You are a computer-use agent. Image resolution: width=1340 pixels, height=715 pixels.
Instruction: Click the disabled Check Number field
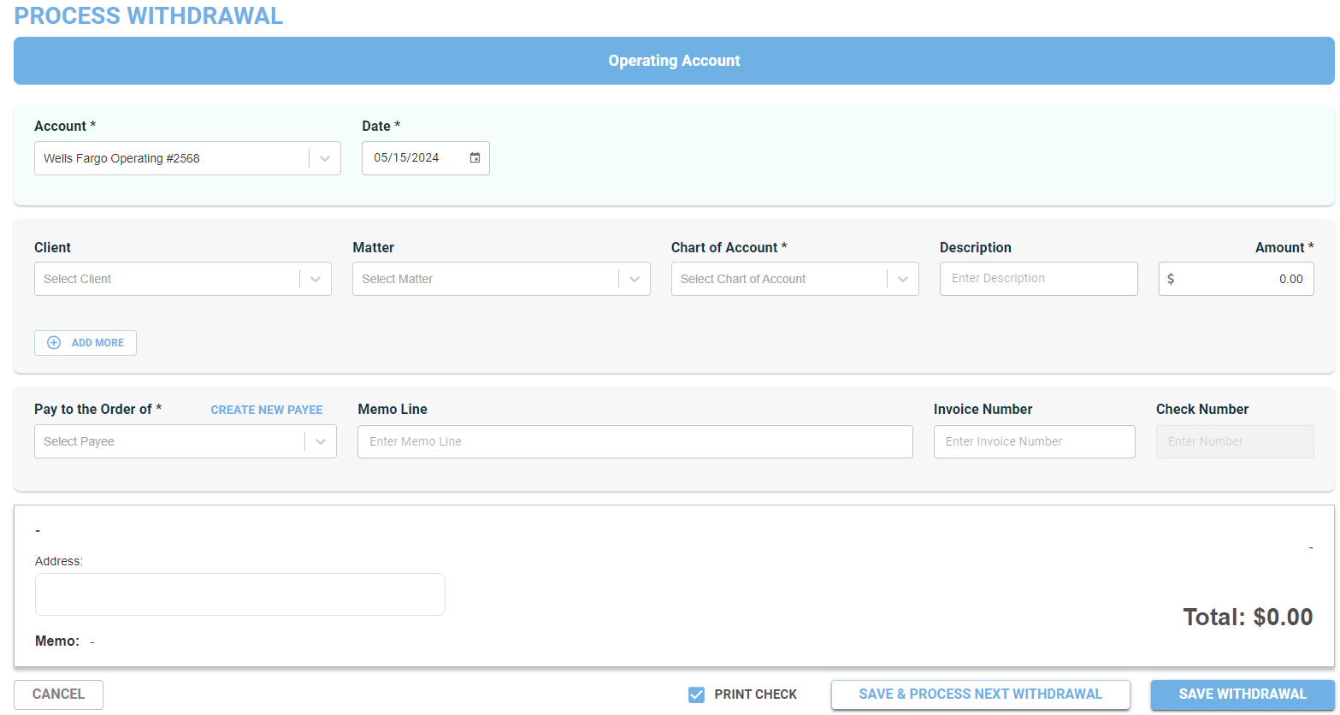click(1235, 441)
